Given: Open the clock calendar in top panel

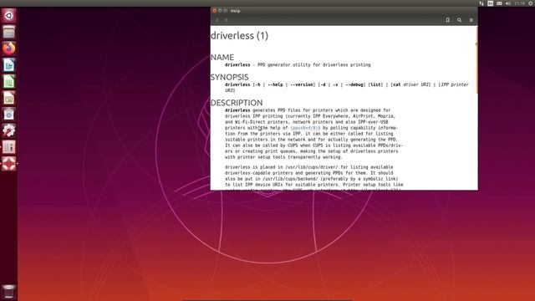Looking at the screenshot, I should 520,3.
